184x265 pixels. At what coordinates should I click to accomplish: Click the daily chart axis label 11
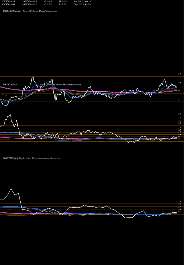coord(180,74)
